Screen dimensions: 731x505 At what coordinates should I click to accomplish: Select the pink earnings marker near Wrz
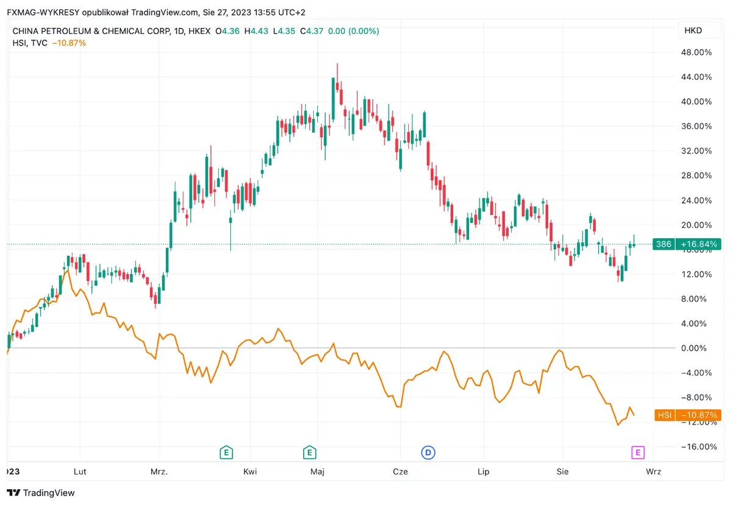[x=638, y=453]
